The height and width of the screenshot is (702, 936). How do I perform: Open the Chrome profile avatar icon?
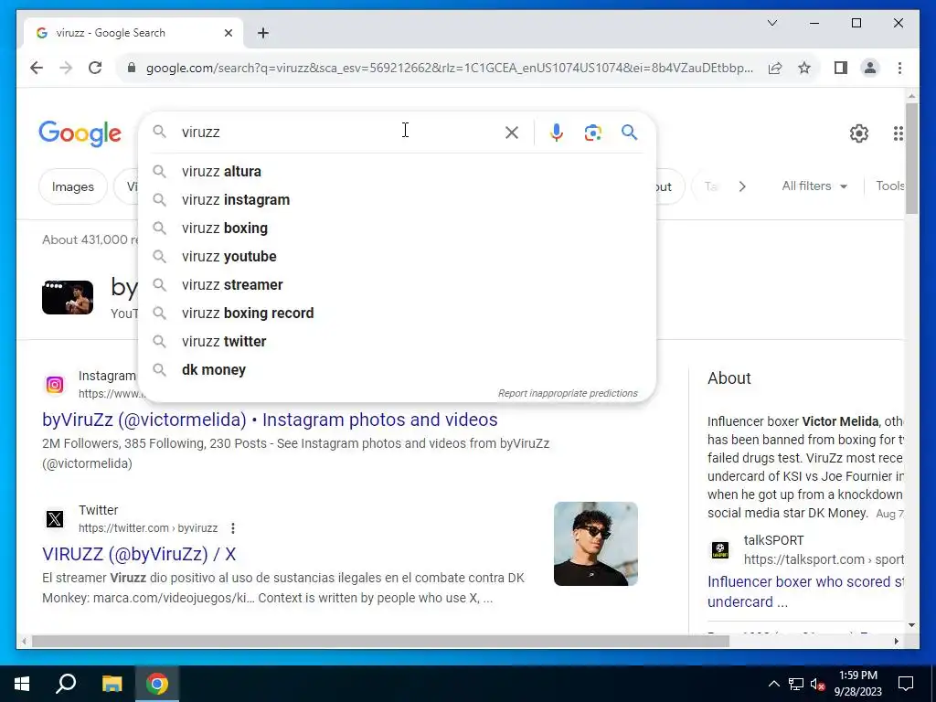point(870,68)
